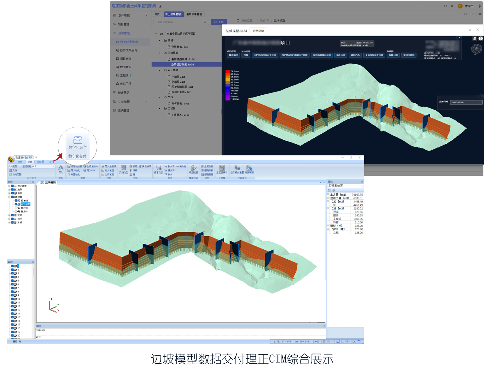
Task: Open the 勘察成果管理 tab
Action: [194, 14]
